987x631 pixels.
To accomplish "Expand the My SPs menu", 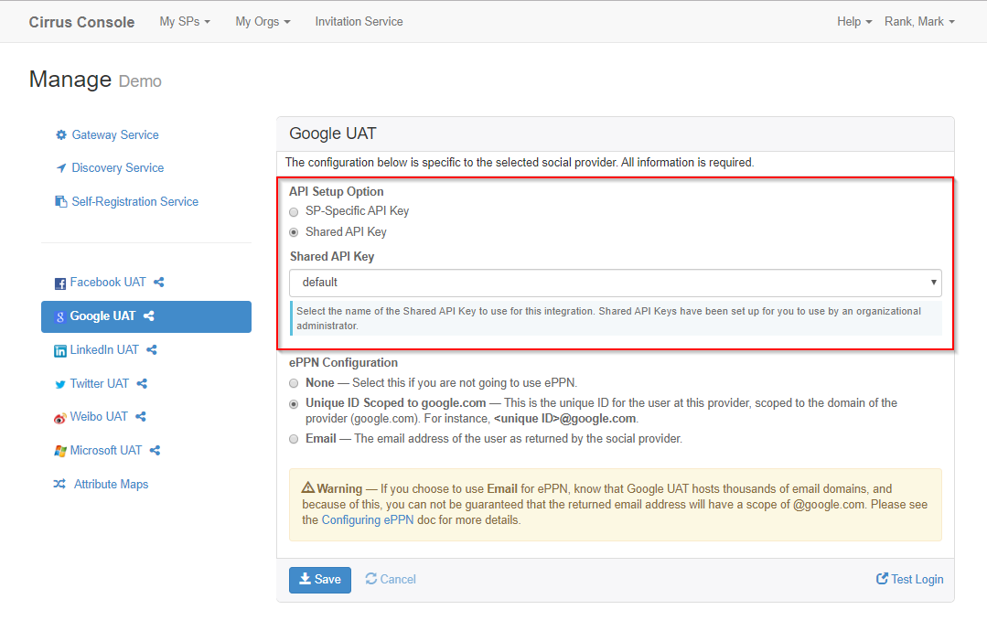I will (x=185, y=21).
